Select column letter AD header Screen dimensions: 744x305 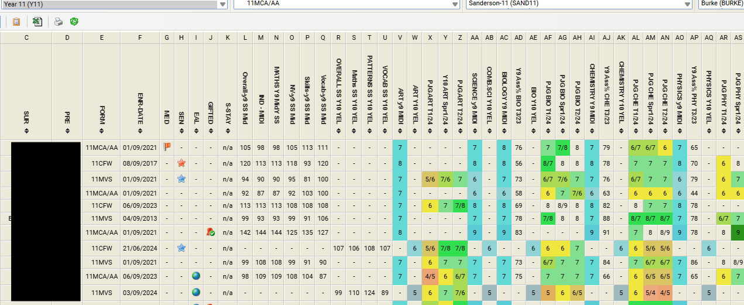click(519, 37)
